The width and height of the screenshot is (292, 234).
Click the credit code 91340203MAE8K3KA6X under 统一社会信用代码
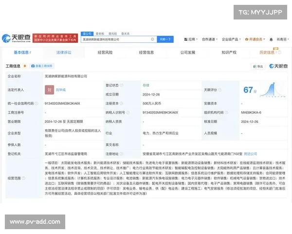tap(62, 103)
